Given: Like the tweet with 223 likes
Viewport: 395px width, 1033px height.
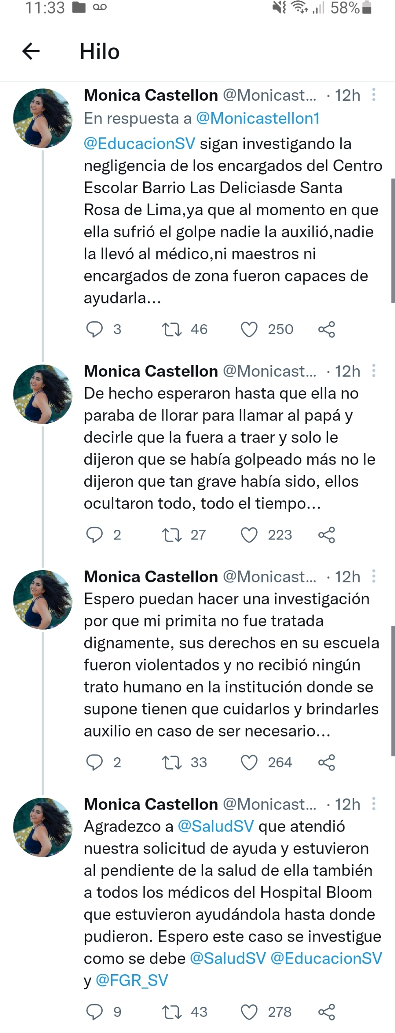Looking at the screenshot, I should (249, 535).
